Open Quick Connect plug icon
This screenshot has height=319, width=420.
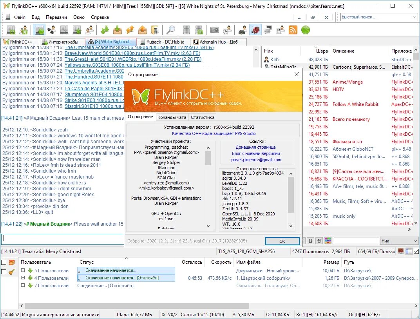click(51, 30)
